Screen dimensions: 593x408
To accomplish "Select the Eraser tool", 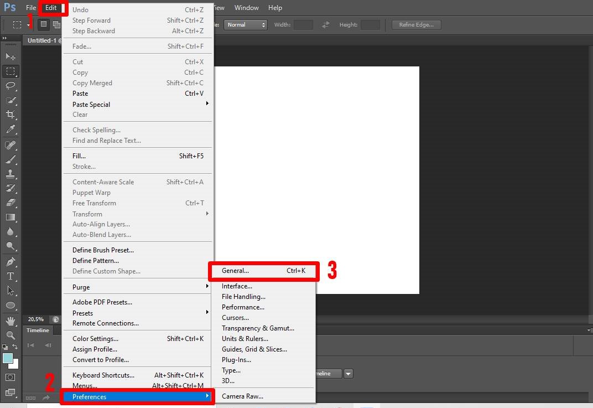I will point(10,203).
